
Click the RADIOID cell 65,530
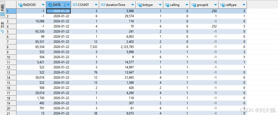coord(31,32)
